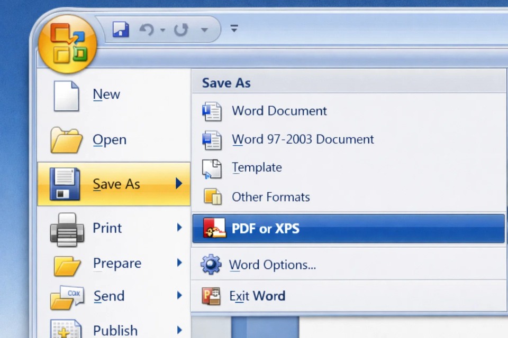
Task: Click the Open folder icon
Action: tap(67, 139)
